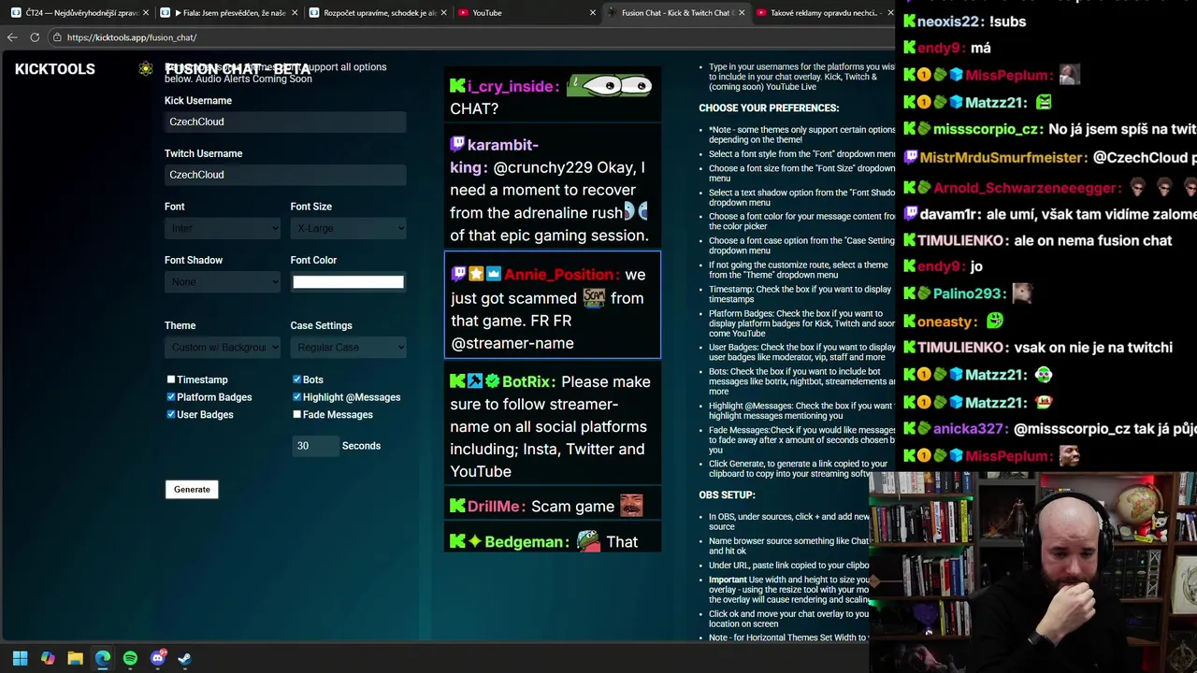This screenshot has width=1197, height=673.
Task: Reload the page with the refresh icon
Action: [35, 37]
